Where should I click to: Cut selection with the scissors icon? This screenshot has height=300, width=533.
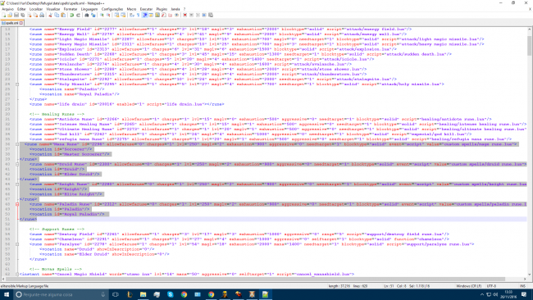pyautogui.click(x=50, y=15)
